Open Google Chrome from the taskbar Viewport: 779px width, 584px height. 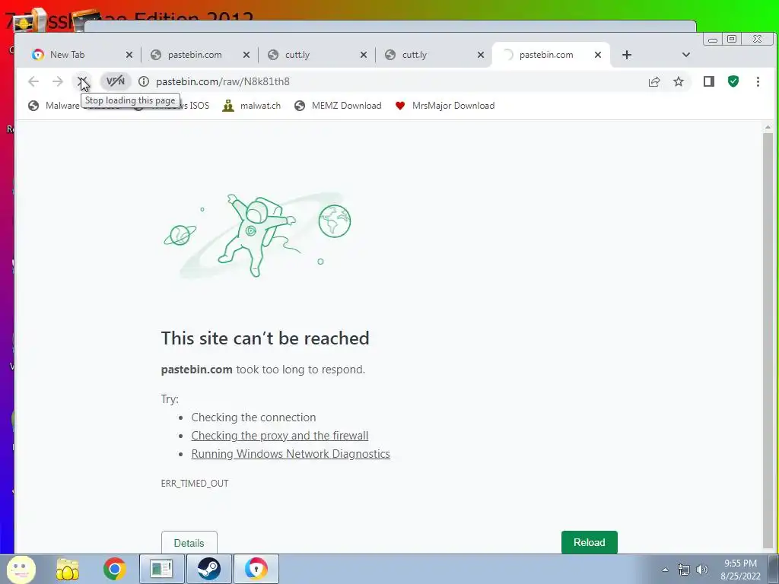pyautogui.click(x=114, y=569)
